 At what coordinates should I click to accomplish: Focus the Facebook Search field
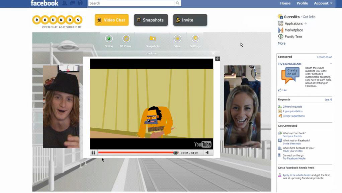click(x=131, y=3)
